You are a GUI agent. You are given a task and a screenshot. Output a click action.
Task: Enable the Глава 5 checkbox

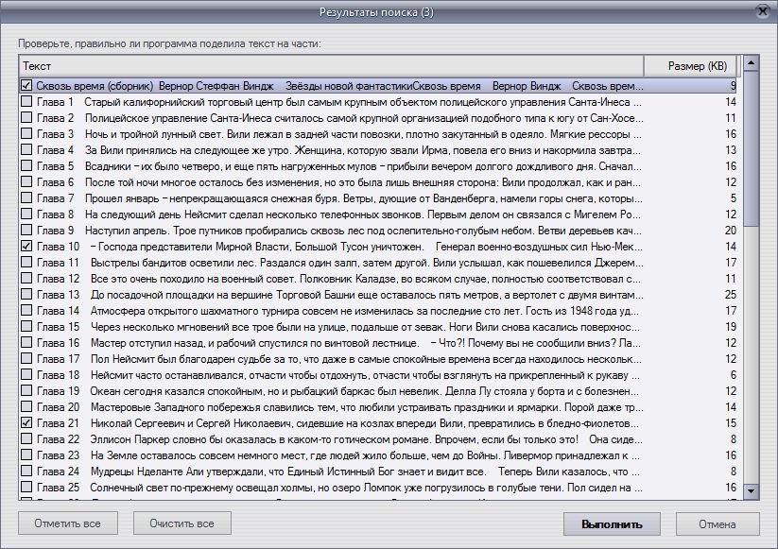(x=26, y=166)
